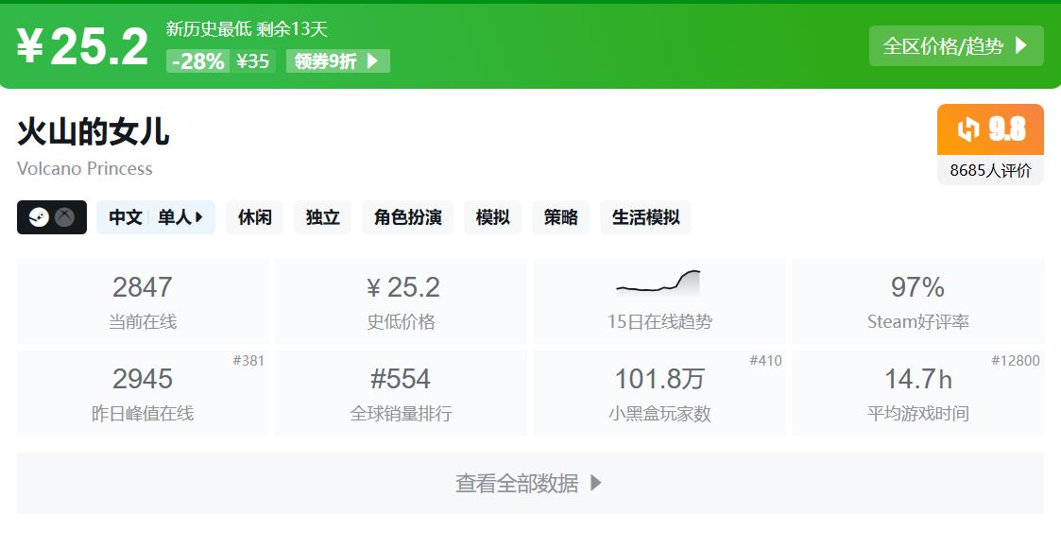The height and width of the screenshot is (548, 1061).
Task: Click the 全球销量排行 #554 stat card
Action: tap(401, 393)
